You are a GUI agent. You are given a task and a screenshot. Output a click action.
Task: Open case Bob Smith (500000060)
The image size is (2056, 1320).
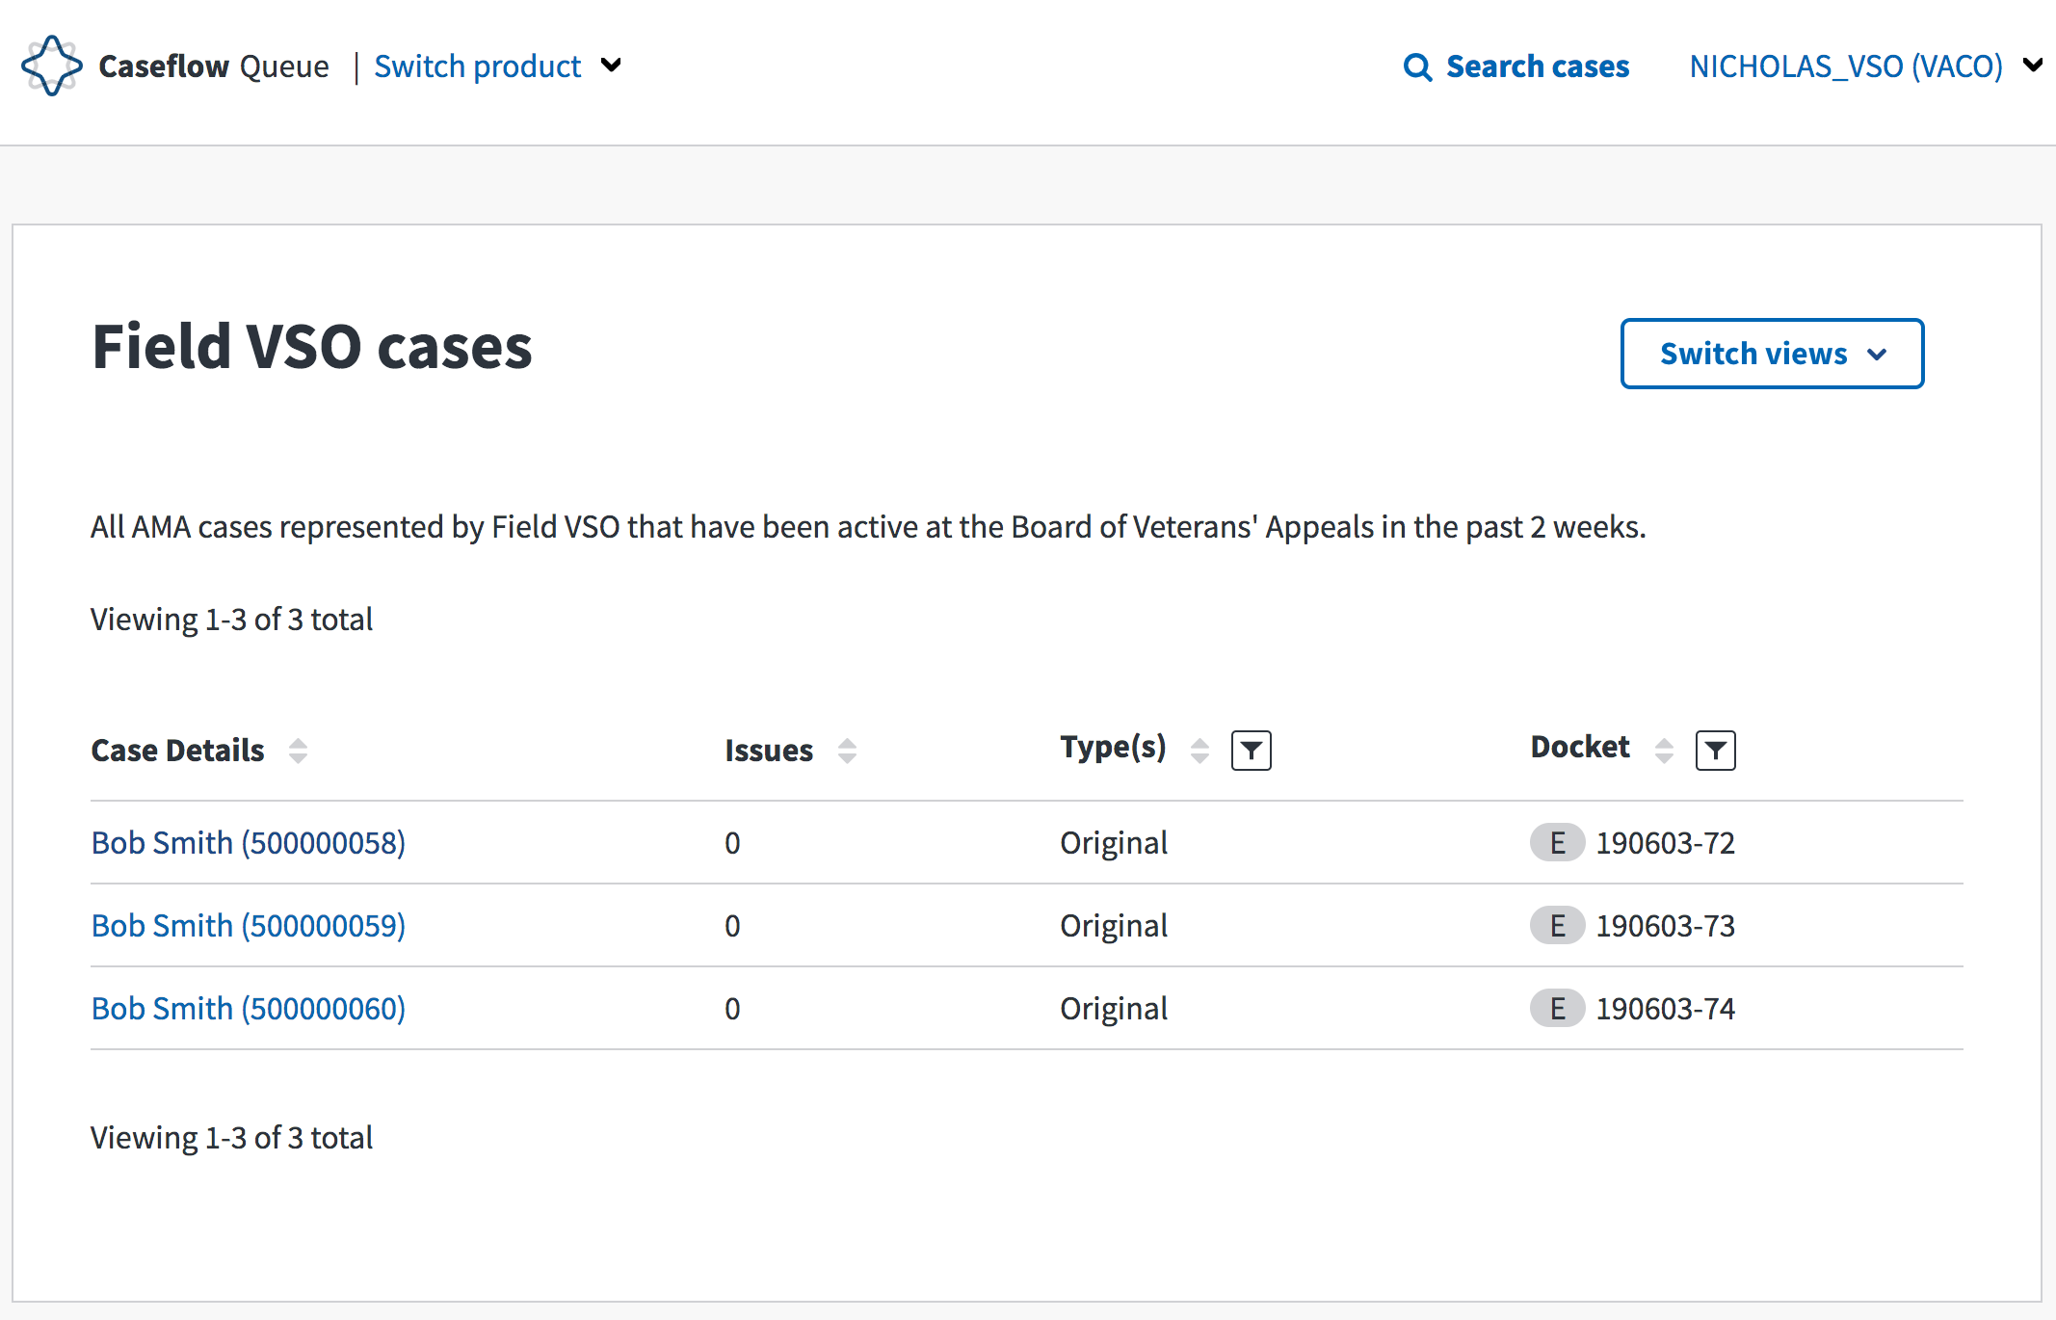pyautogui.click(x=249, y=1009)
